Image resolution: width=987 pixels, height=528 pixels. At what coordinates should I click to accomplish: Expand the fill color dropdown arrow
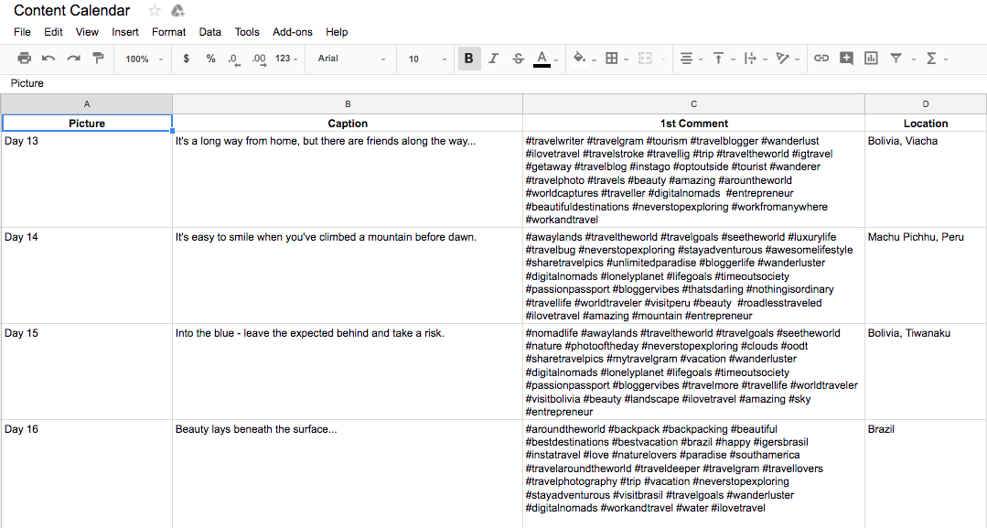594,59
